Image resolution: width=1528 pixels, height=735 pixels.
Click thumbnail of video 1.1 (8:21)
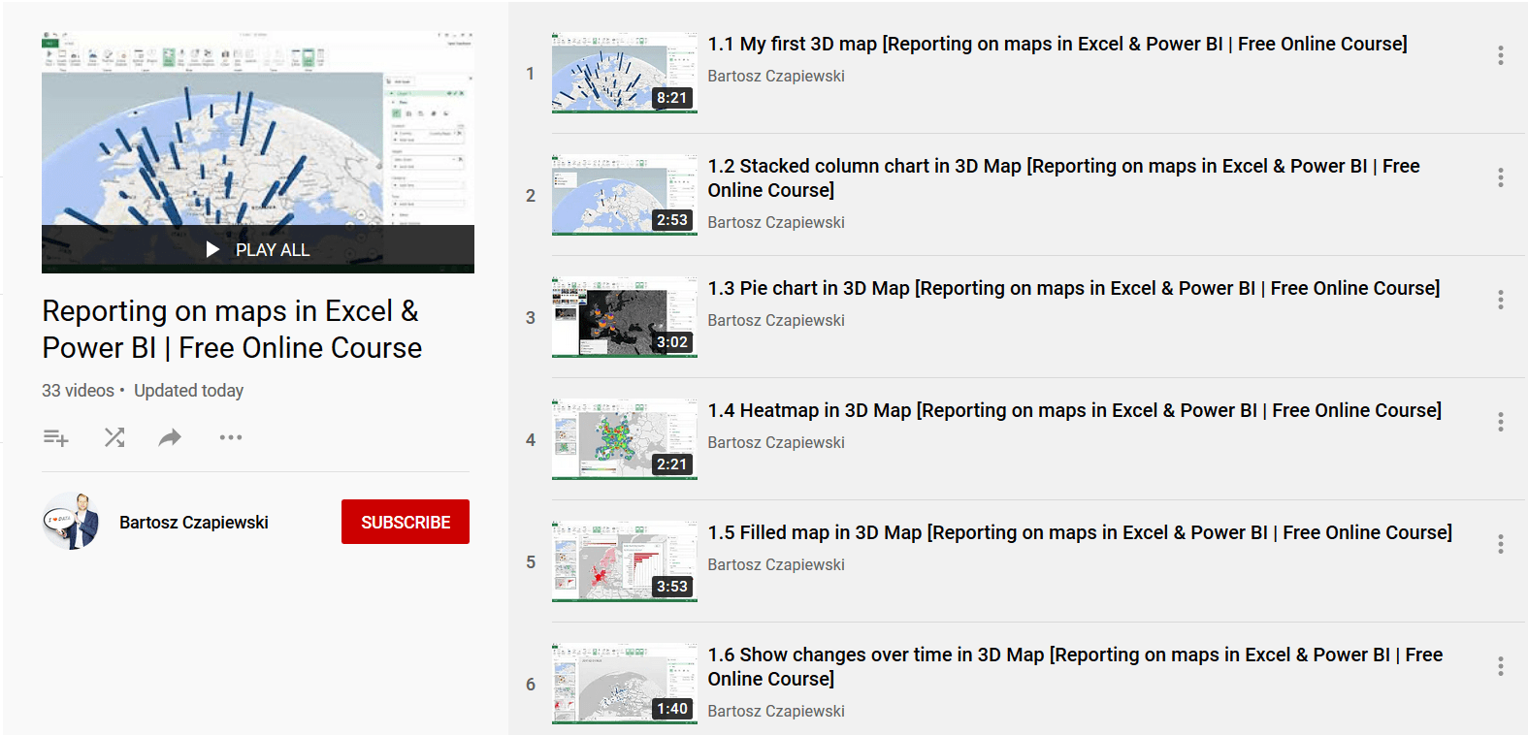[625, 73]
